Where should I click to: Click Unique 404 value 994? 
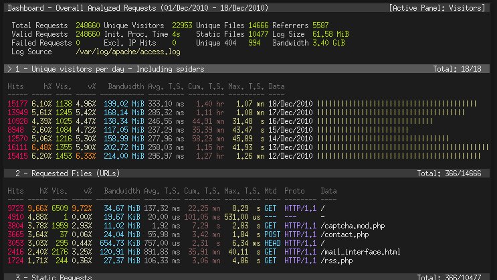pos(254,43)
